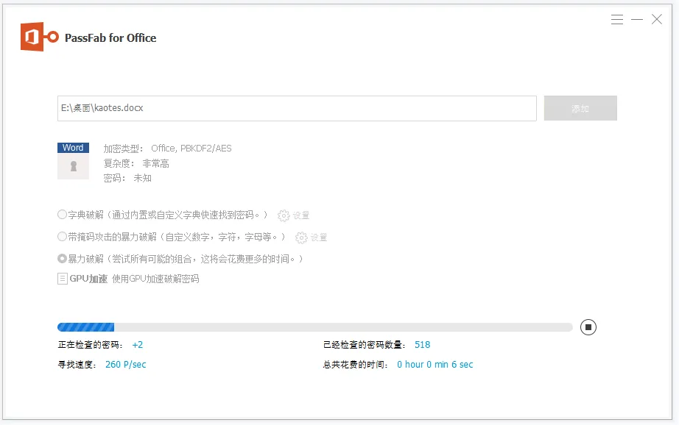Viewport: 679px width, 425px height.
Task: Click the greyed-out 添加 add button
Action: click(580, 108)
